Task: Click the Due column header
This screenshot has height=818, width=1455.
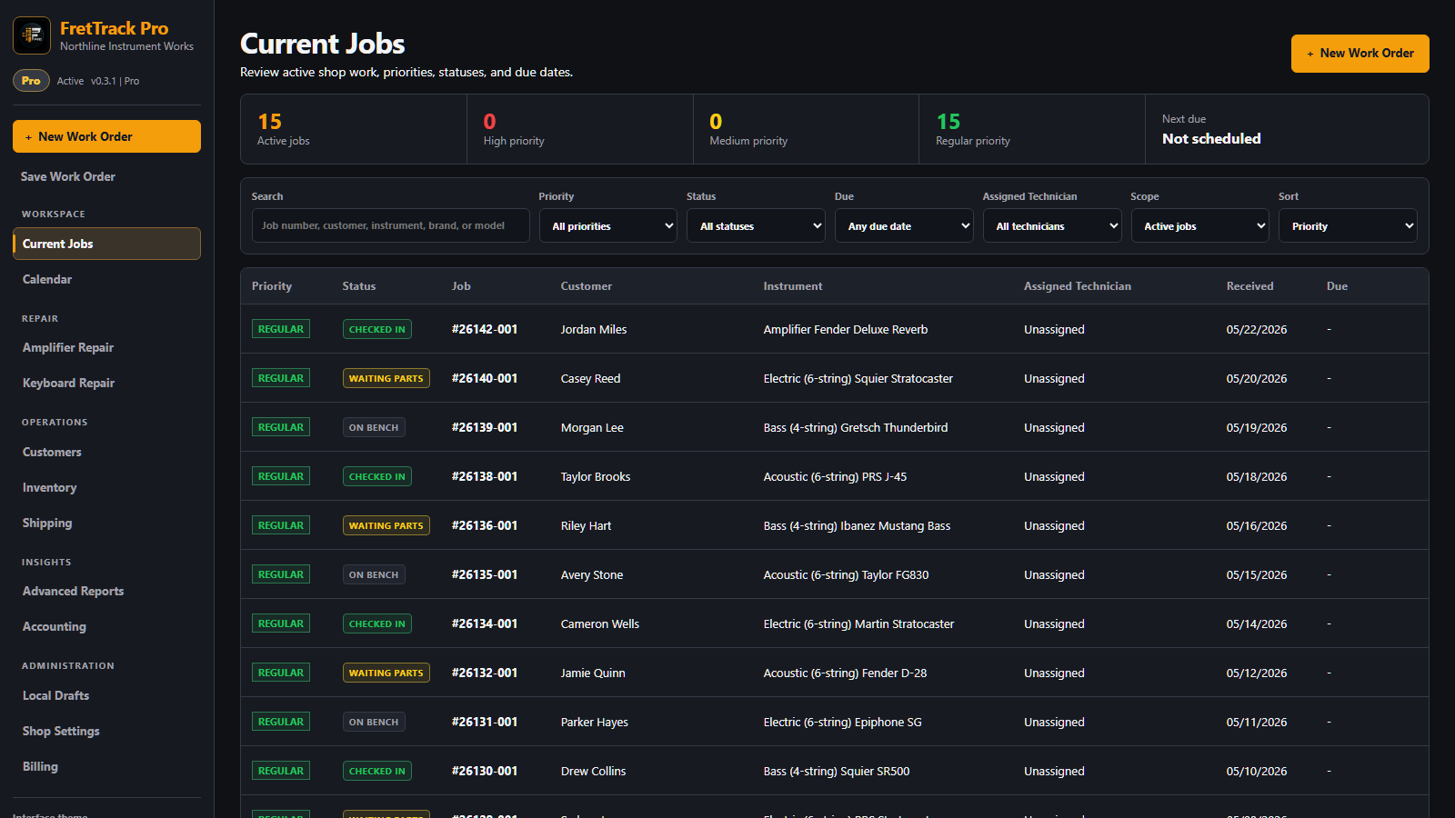Action: pos(1337,286)
